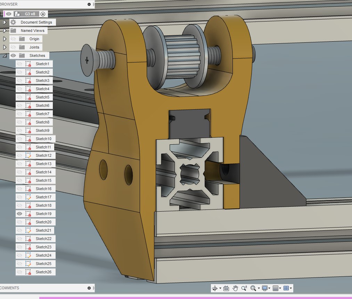Click the countersunk screw head in viewport
This screenshot has width=352, height=299.
(87, 60)
